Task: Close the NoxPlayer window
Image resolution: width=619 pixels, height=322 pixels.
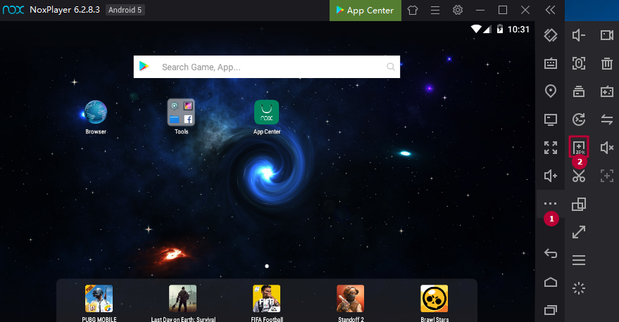Action: click(525, 11)
